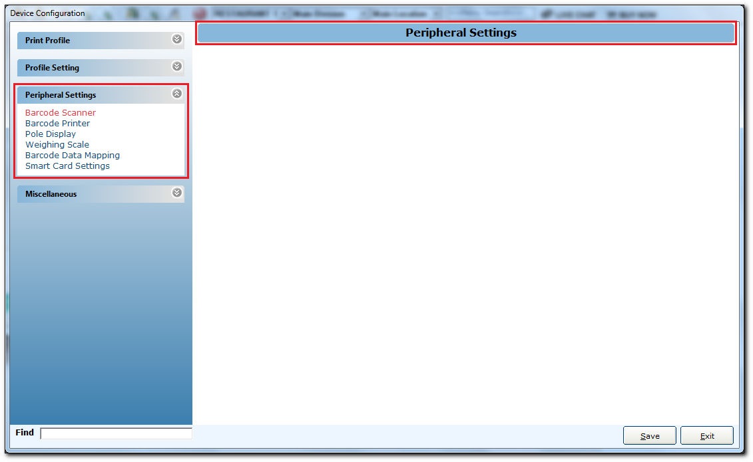
Task: Open the Print Profile panel header
Action: click(101, 41)
